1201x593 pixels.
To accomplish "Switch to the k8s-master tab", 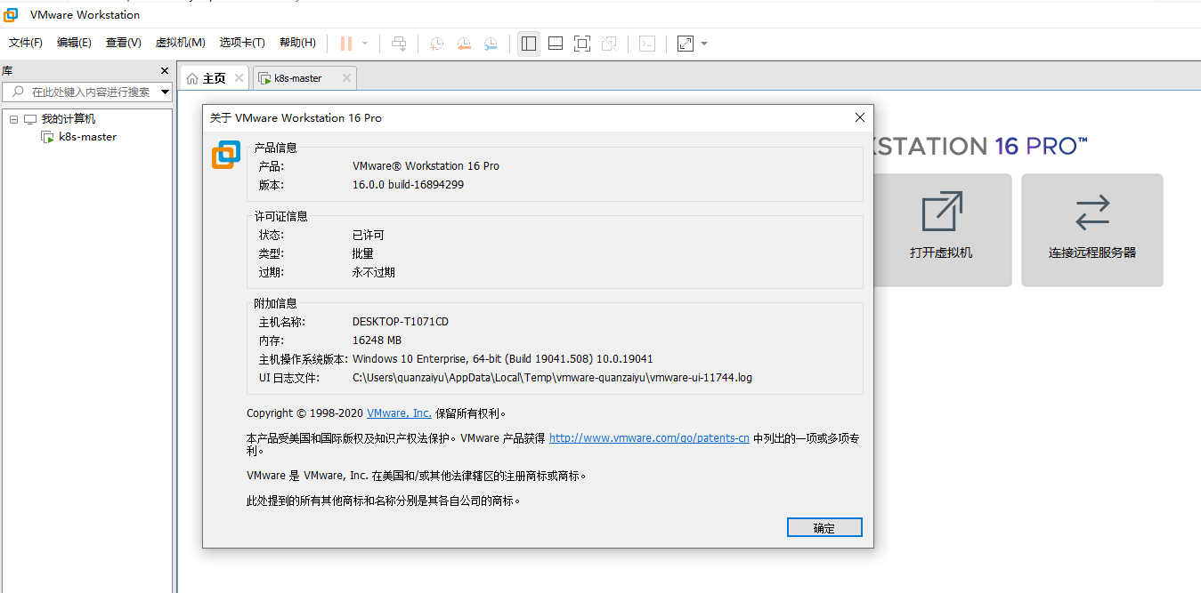I will tap(297, 78).
